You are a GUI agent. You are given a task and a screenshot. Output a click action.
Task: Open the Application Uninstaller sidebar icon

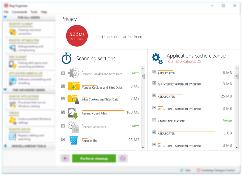(13, 81)
